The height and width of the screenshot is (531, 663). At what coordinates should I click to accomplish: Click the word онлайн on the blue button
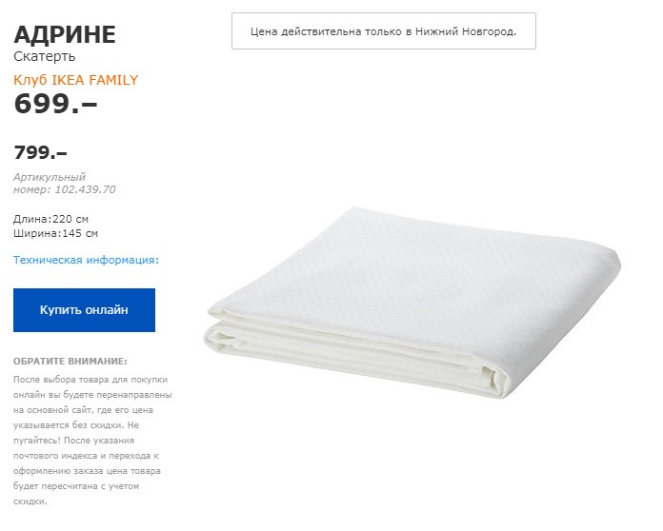click(x=107, y=310)
